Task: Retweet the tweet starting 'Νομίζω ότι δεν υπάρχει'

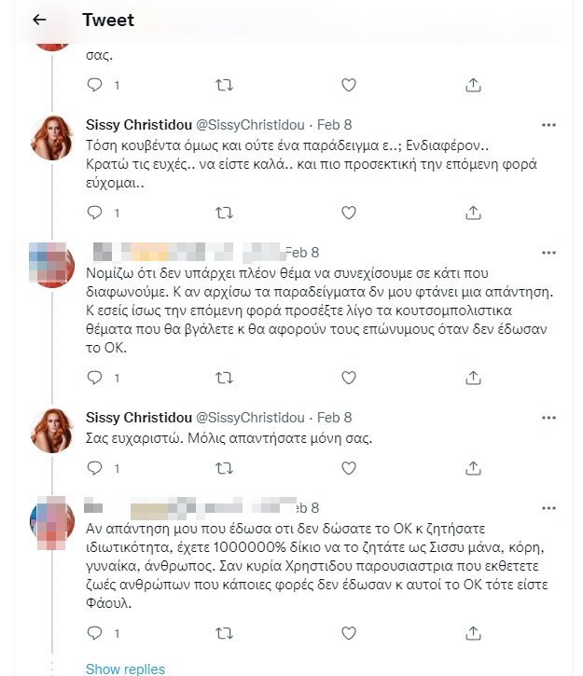Action: 224,378
